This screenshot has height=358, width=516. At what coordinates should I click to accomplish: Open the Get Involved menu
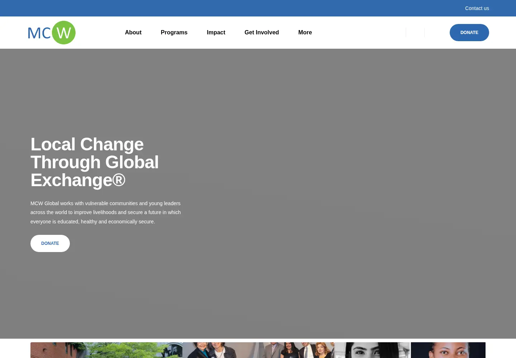tap(262, 33)
